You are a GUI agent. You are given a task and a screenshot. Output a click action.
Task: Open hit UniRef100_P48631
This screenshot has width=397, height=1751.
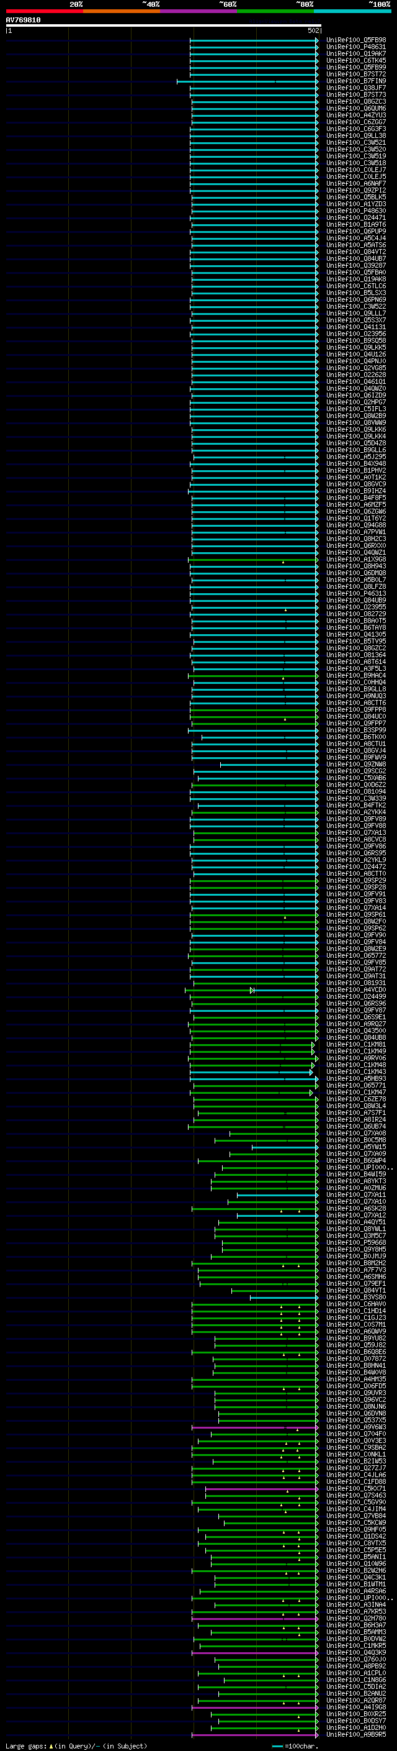pyautogui.click(x=355, y=47)
